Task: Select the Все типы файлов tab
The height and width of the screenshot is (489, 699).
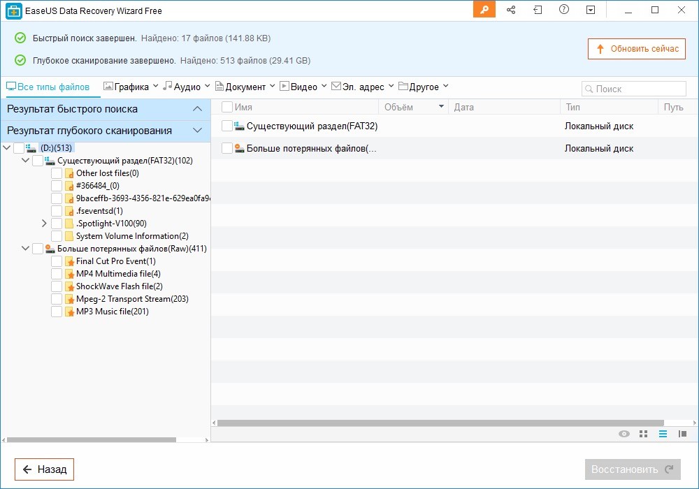Action: [48, 87]
